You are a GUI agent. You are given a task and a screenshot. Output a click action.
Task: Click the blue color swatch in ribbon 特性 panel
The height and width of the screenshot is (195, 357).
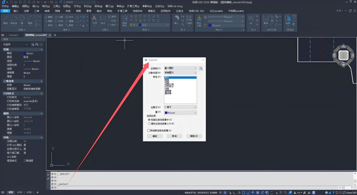210,25
